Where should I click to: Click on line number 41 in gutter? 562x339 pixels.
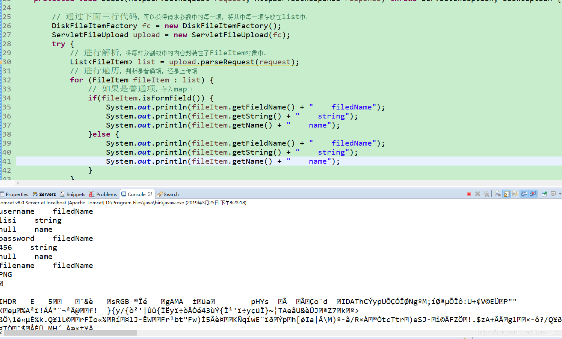7,161
